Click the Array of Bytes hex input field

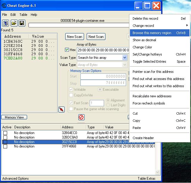pyautogui.click(x=103, y=50)
